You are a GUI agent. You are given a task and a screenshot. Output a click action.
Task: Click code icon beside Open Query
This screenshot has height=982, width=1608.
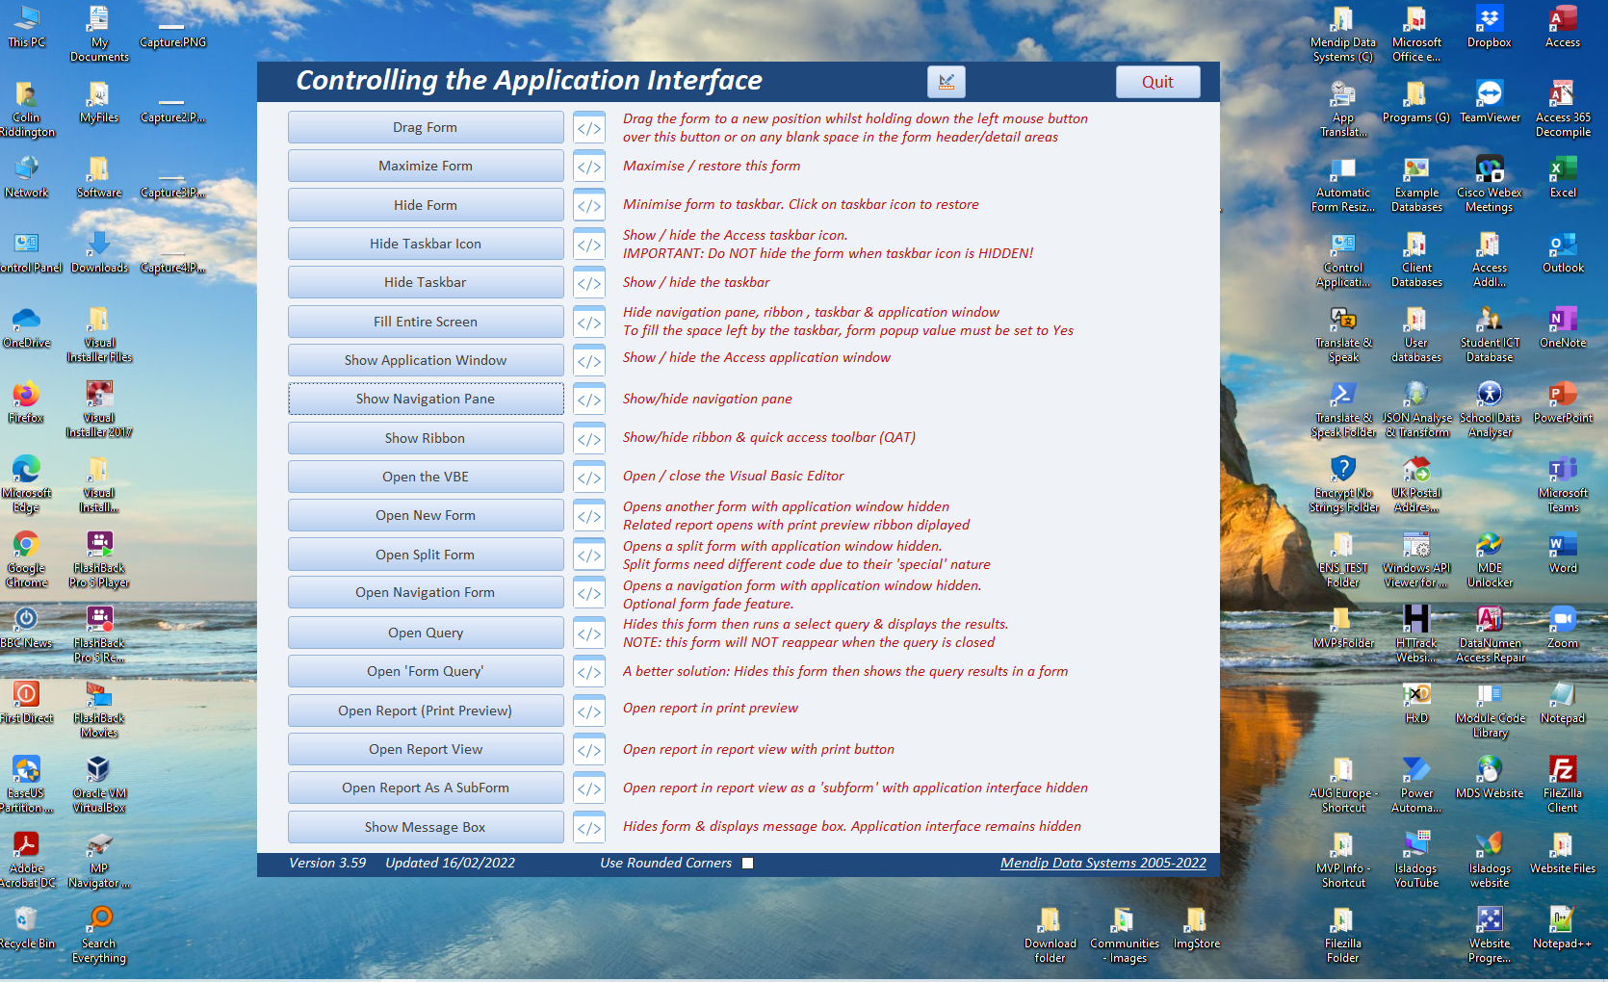coord(588,633)
